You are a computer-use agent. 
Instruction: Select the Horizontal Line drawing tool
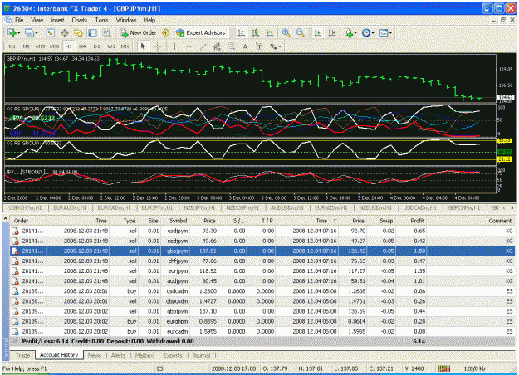pyautogui.click(x=189, y=46)
